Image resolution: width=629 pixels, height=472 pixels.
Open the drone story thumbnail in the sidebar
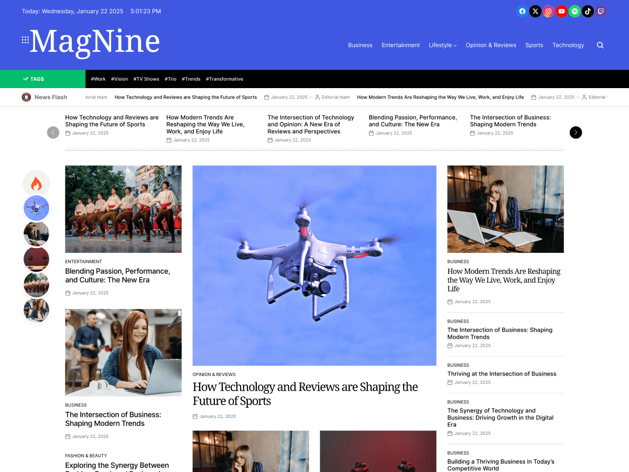[x=36, y=208]
